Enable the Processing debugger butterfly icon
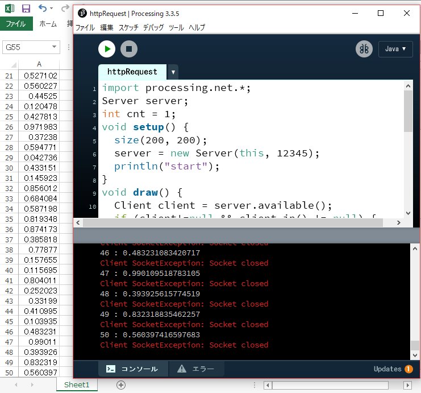Screen dimensions: 421x393 [364, 49]
